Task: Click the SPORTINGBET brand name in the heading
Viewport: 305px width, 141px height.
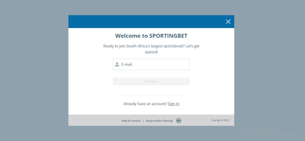Action: tap(168, 36)
